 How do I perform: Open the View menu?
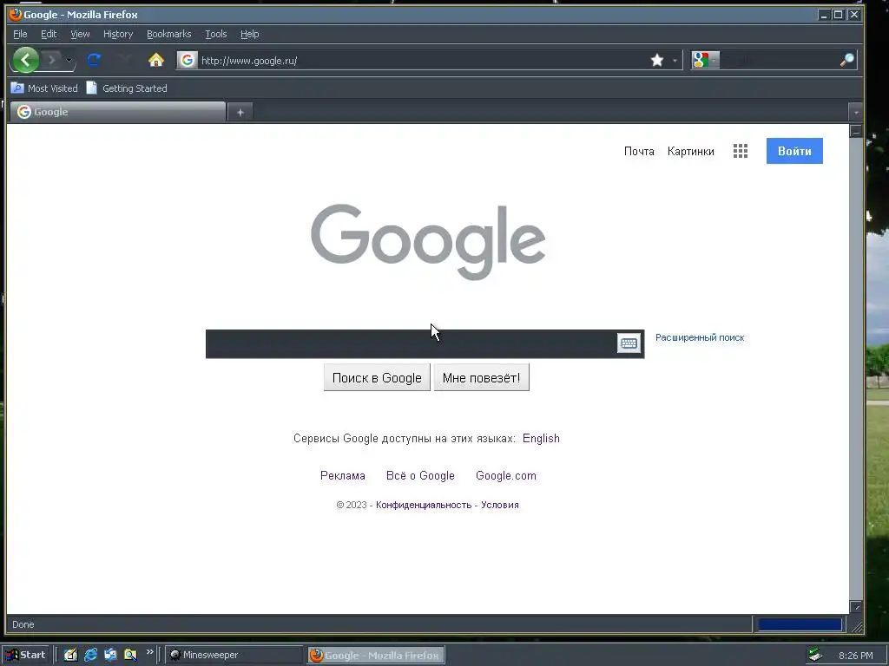pyautogui.click(x=80, y=34)
